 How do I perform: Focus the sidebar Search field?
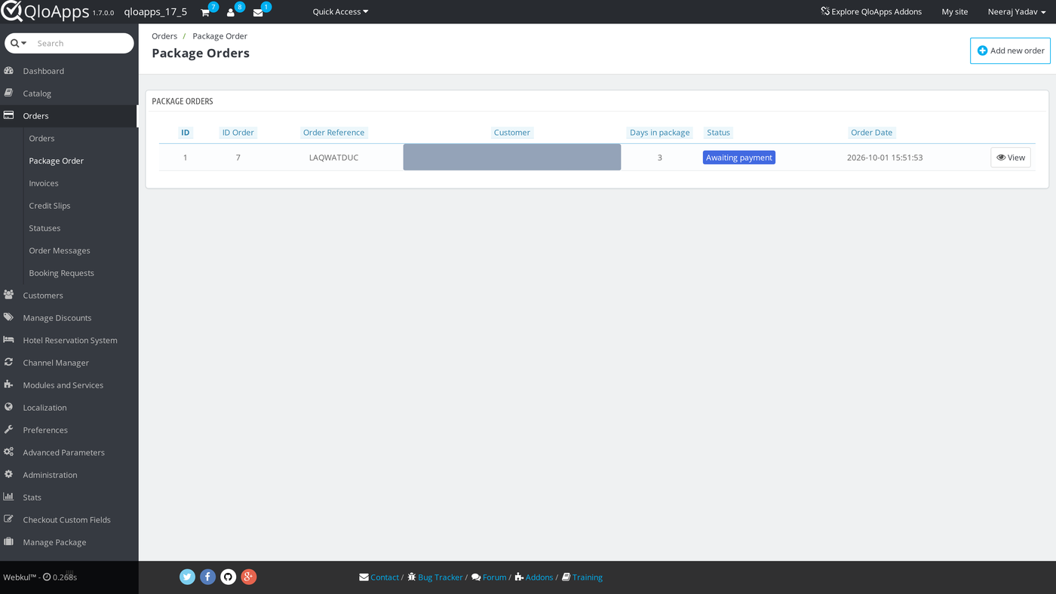pos(81,43)
